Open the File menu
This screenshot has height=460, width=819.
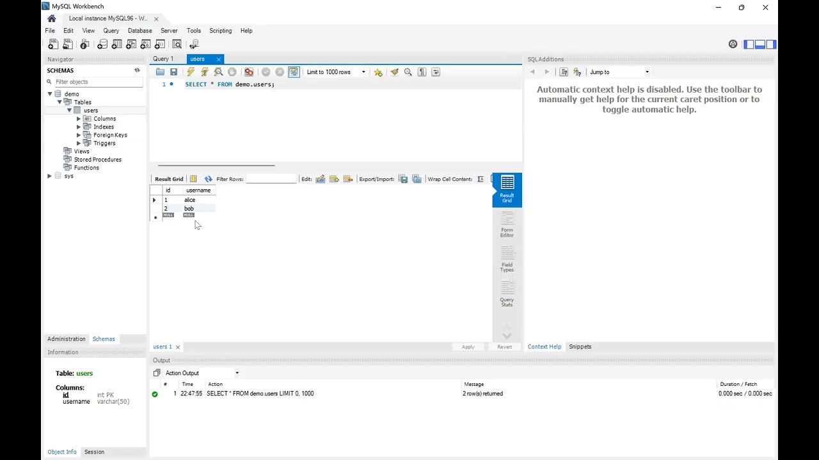point(50,31)
